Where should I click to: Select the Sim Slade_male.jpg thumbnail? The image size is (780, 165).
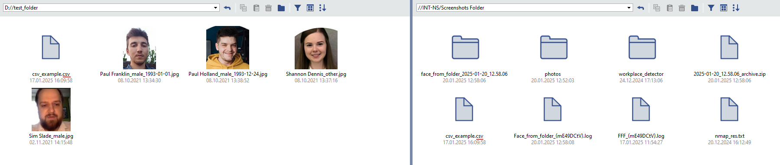(51, 110)
